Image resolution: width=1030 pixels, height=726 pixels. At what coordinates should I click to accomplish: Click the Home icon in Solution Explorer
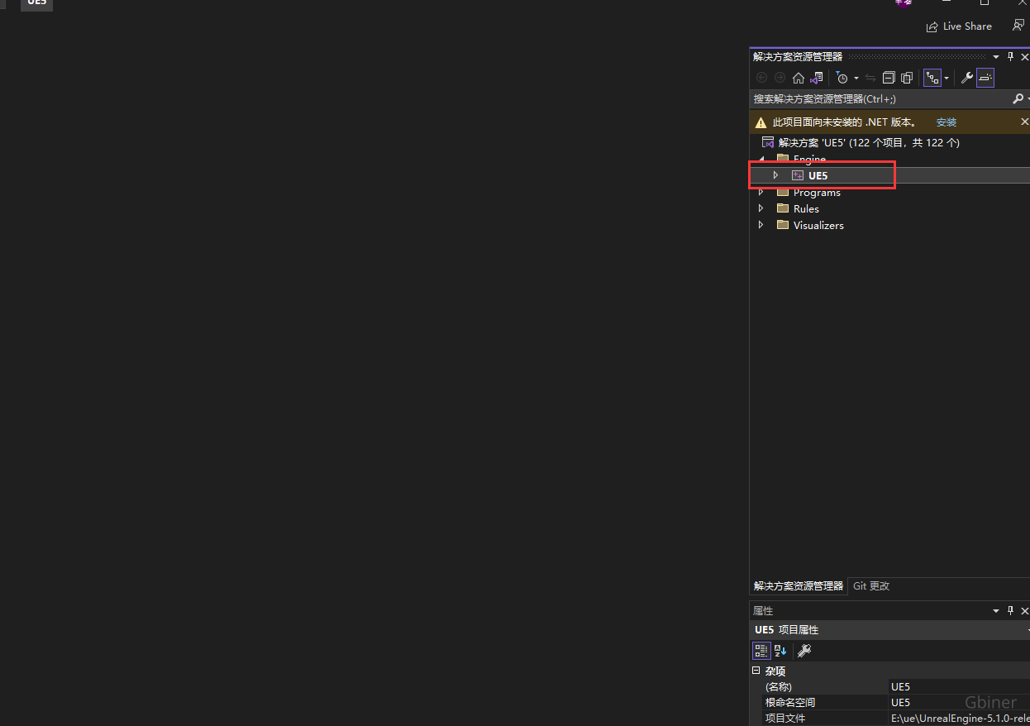point(798,78)
